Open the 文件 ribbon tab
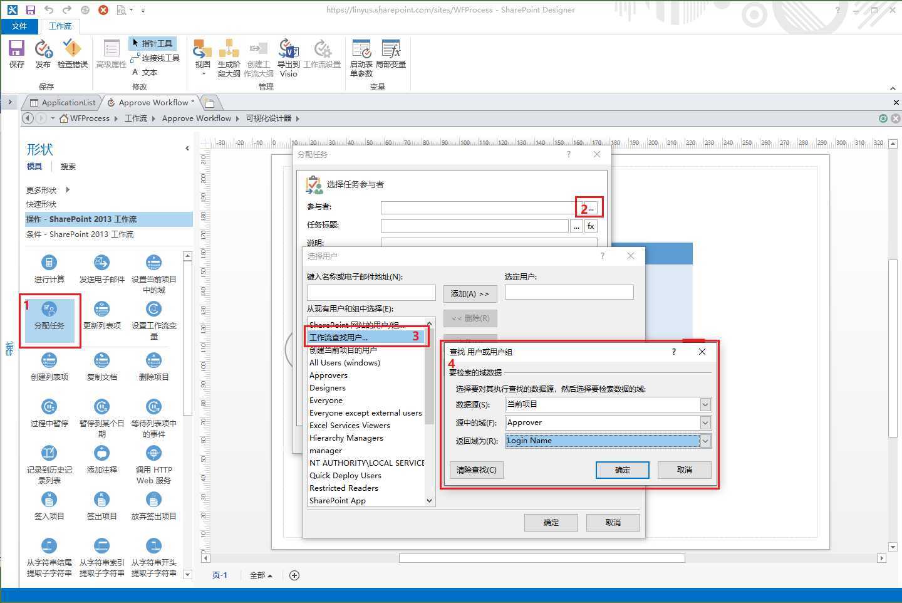This screenshot has height=603, width=902. point(19,26)
